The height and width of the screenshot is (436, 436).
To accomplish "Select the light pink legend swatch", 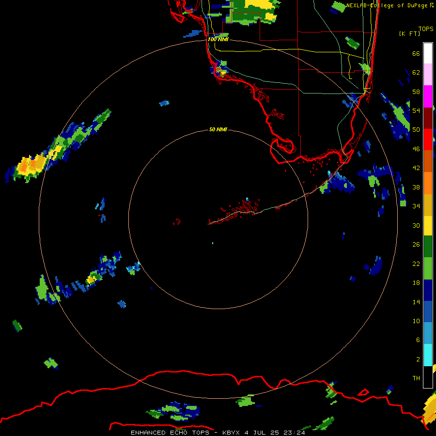I will point(428,75).
